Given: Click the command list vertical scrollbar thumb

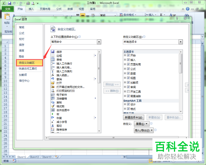Looking at the screenshot, I should coord(99,68).
